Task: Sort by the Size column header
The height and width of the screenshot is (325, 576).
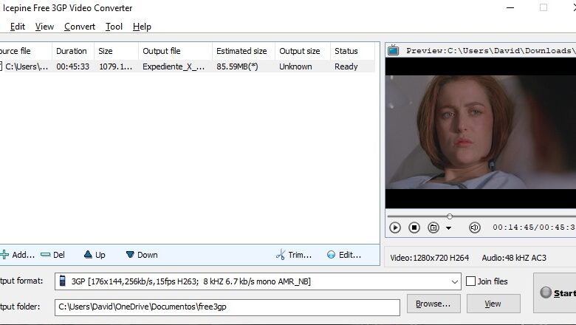Action: click(x=116, y=51)
